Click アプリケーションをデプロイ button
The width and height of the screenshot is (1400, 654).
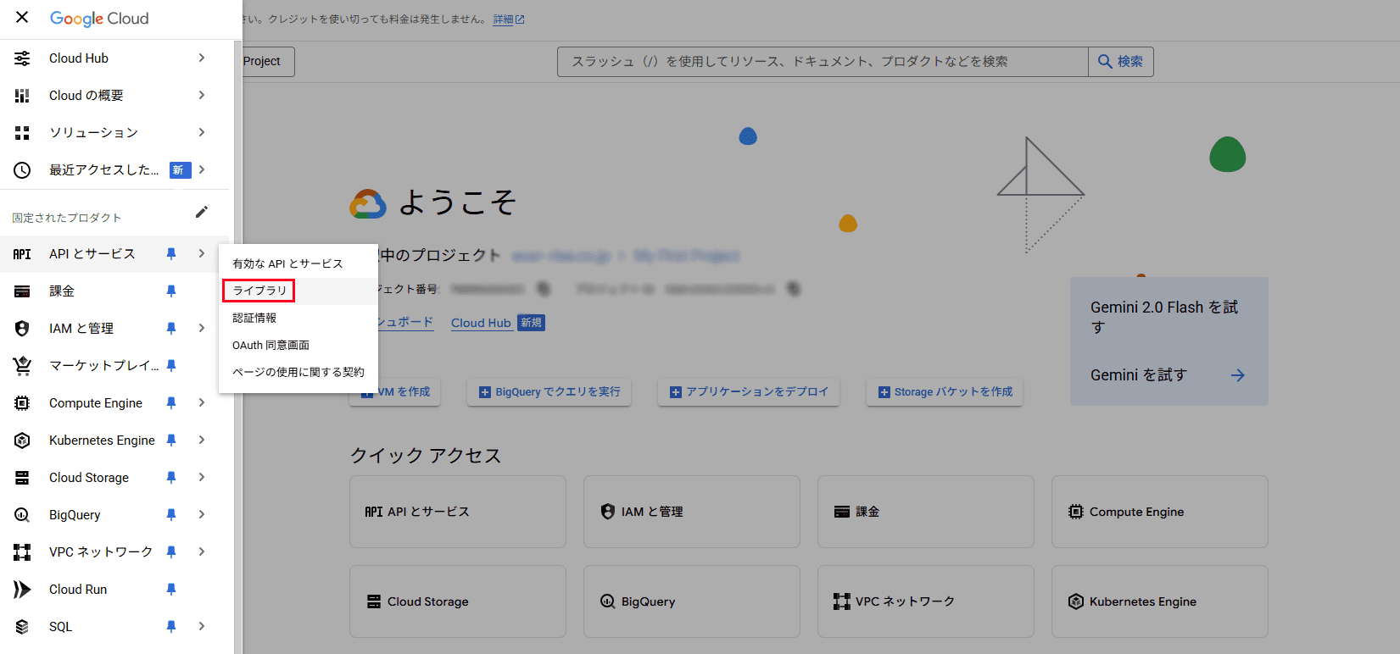749,391
